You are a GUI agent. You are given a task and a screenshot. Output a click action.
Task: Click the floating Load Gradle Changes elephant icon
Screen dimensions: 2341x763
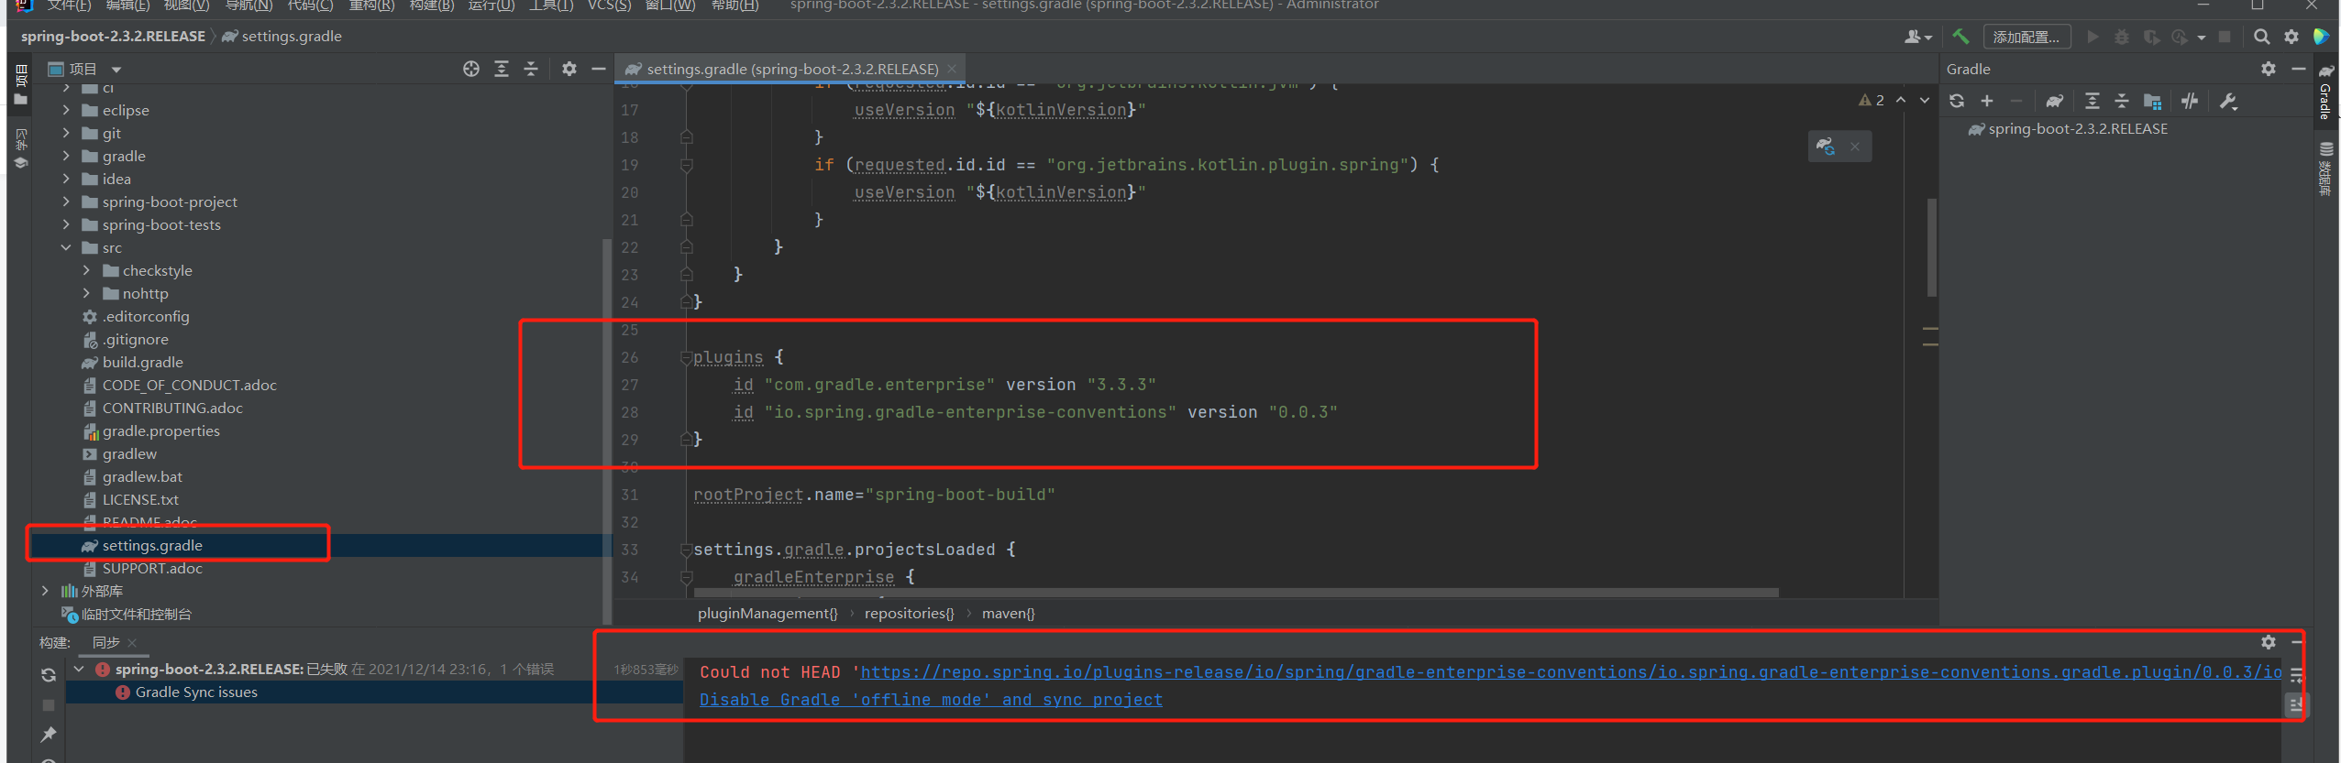pyautogui.click(x=1825, y=147)
